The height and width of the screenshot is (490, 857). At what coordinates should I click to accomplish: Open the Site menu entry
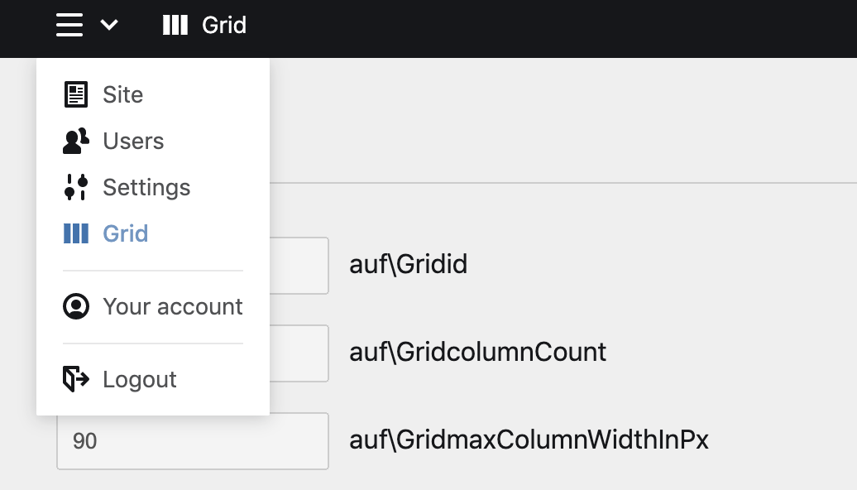point(123,94)
